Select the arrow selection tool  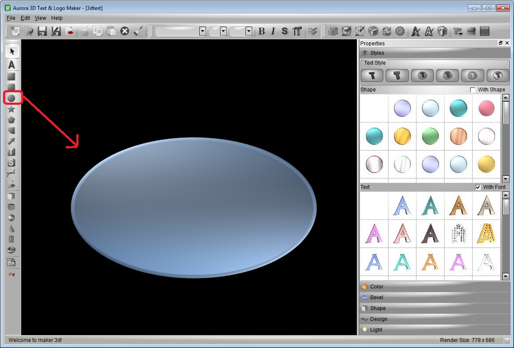(x=12, y=51)
